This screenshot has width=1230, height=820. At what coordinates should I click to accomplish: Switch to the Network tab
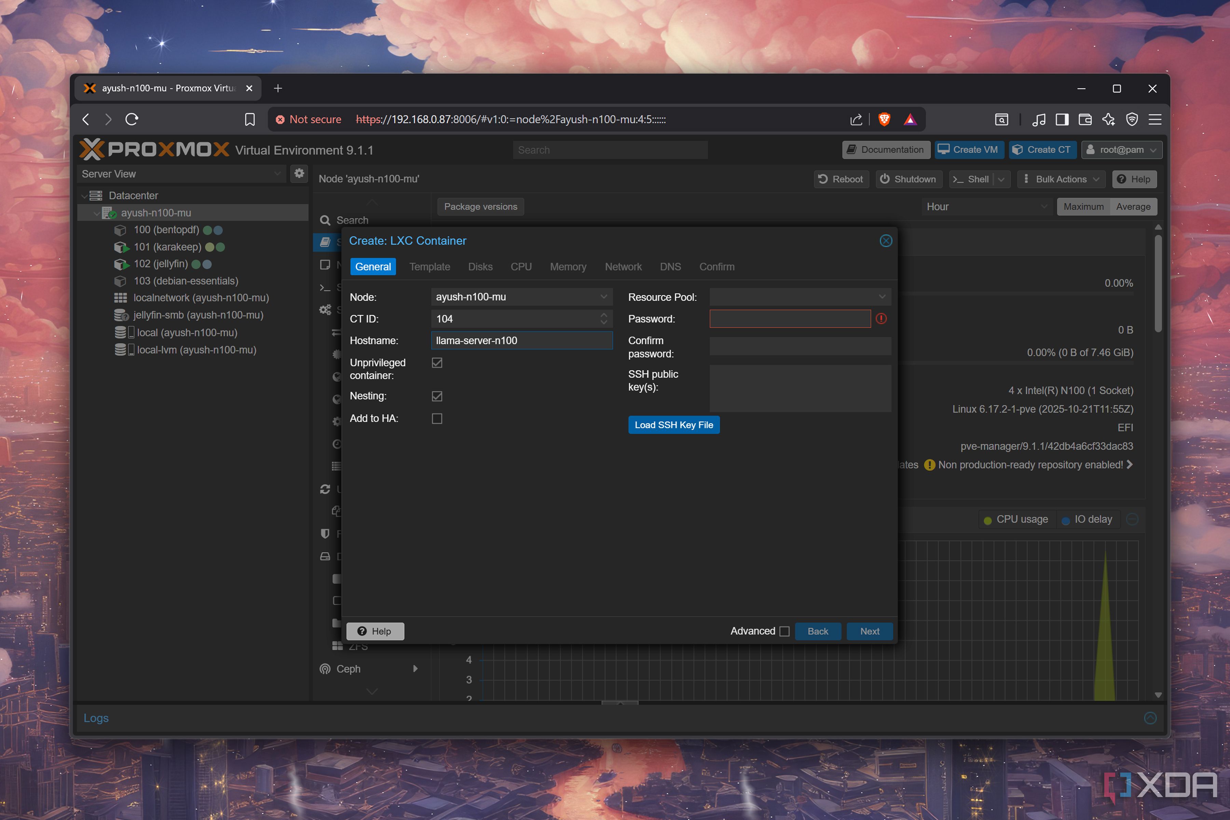click(623, 267)
